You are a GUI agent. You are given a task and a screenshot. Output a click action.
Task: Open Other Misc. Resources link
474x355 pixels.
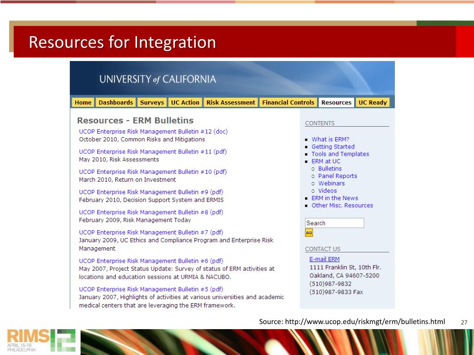(x=342, y=206)
